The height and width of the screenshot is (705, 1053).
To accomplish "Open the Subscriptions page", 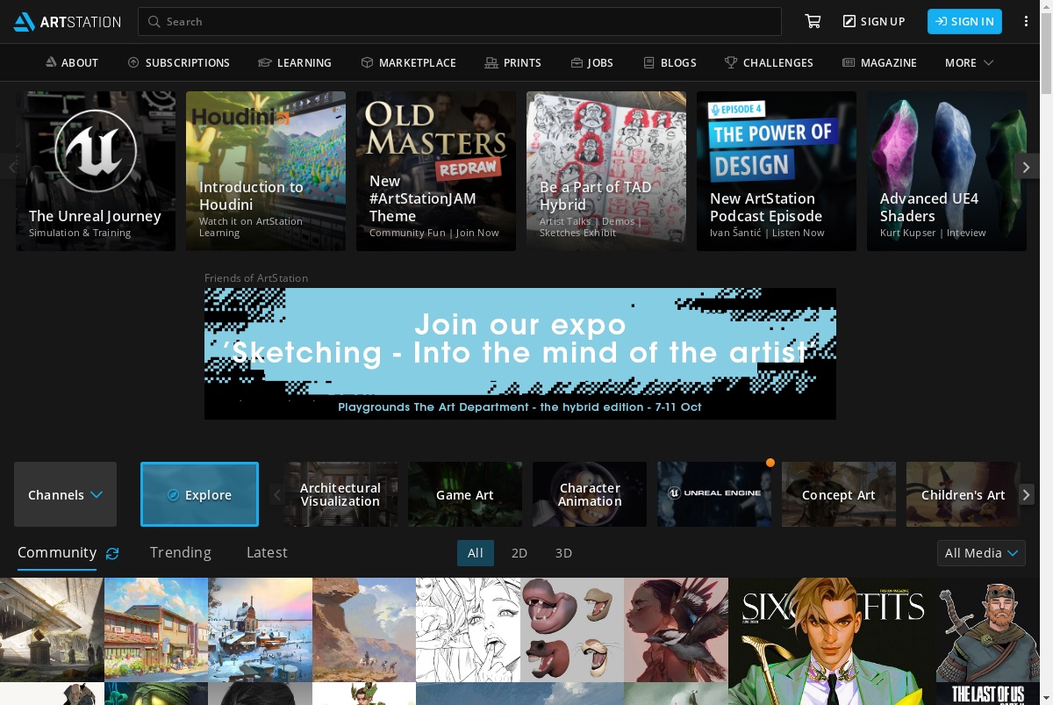I will pos(178,63).
